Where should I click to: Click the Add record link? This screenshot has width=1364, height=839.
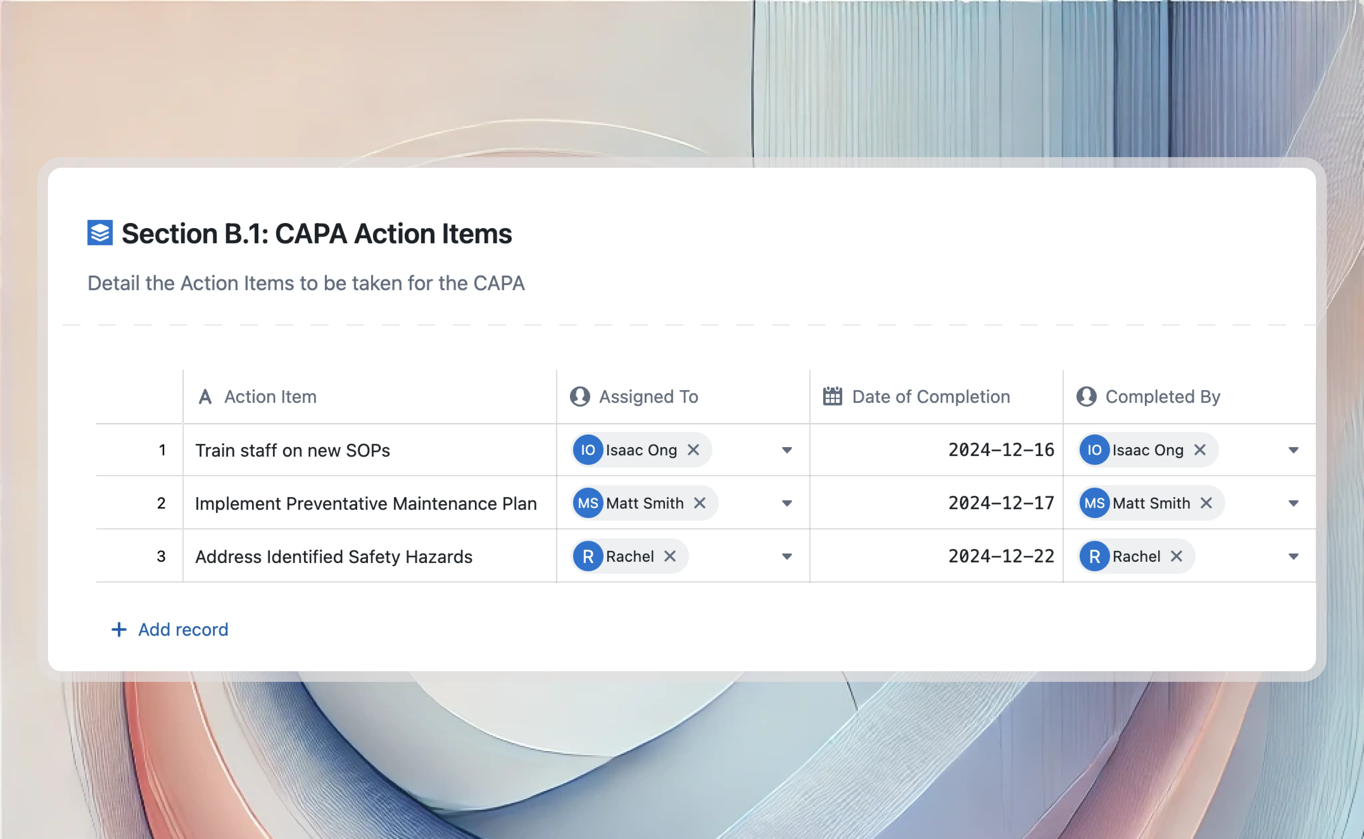tap(182, 629)
